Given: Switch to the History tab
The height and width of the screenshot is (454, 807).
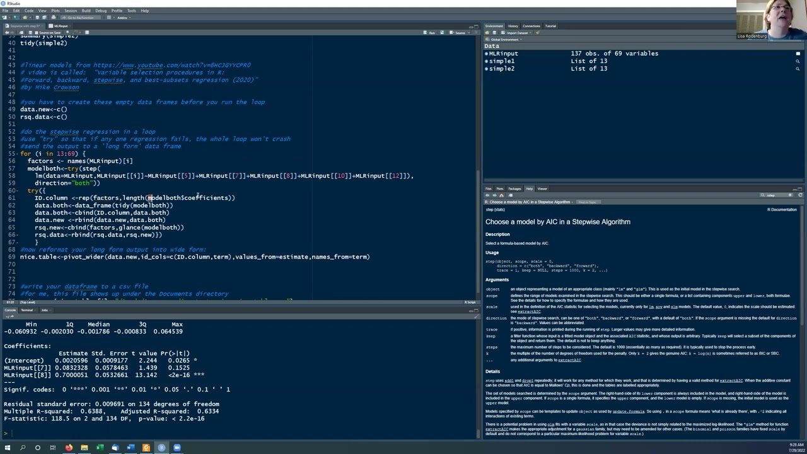Looking at the screenshot, I should (513, 26).
